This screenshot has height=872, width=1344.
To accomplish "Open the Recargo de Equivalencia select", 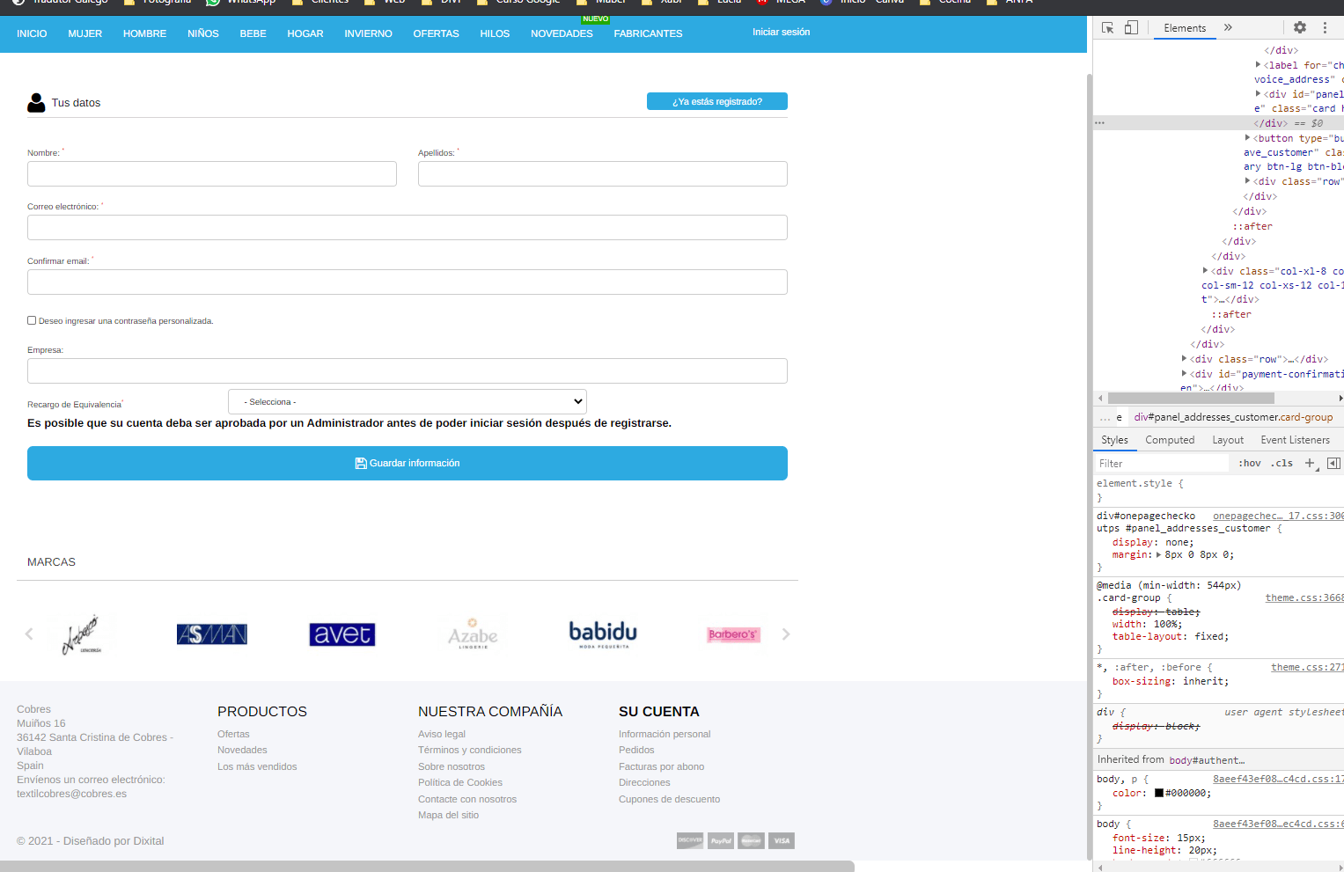I will point(408,401).
